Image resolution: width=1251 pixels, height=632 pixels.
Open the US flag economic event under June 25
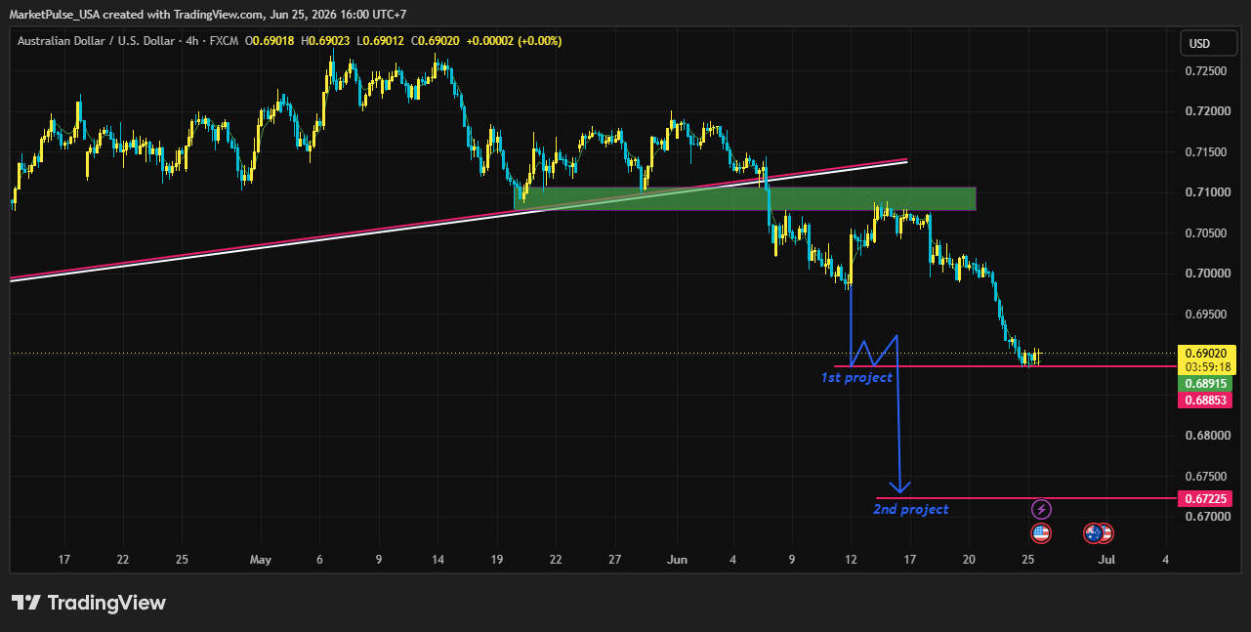[x=1042, y=533]
